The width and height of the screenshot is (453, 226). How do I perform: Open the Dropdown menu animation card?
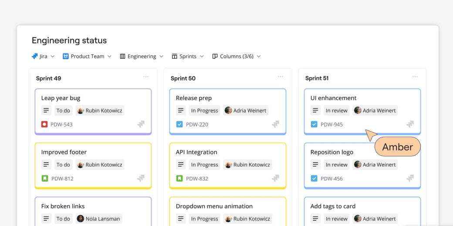[x=214, y=206]
